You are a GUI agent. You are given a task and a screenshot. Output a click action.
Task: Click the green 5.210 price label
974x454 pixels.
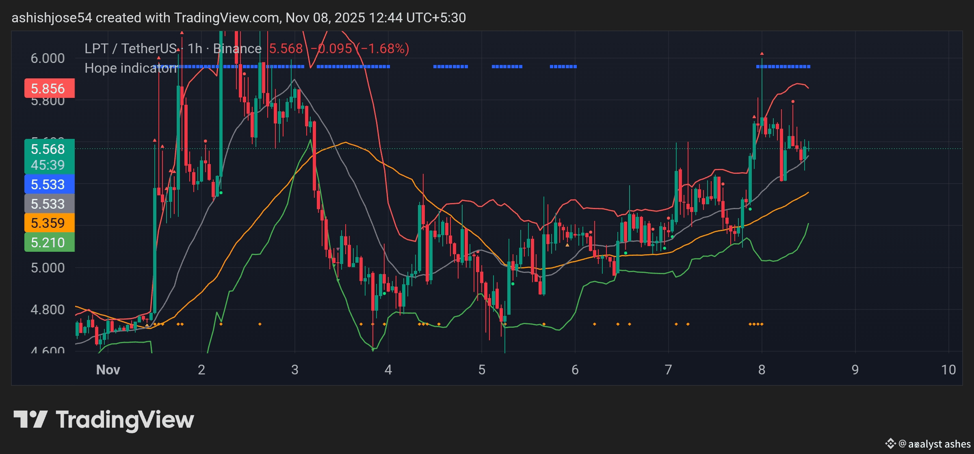tap(49, 242)
